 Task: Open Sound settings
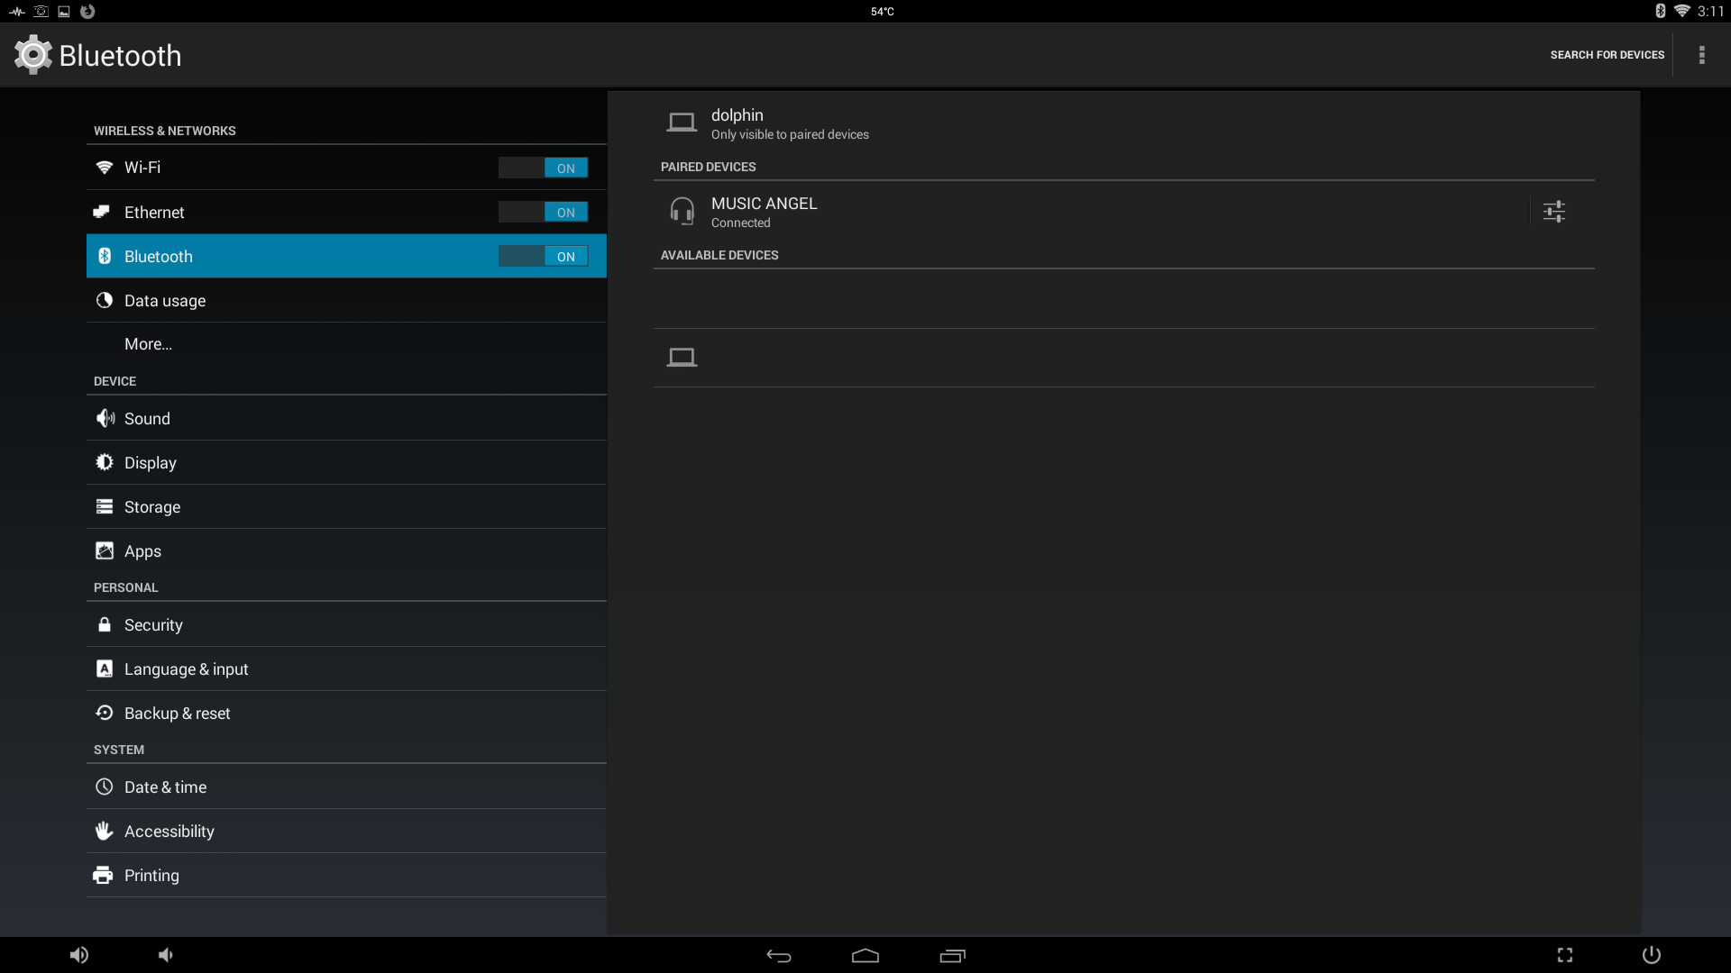click(x=346, y=418)
